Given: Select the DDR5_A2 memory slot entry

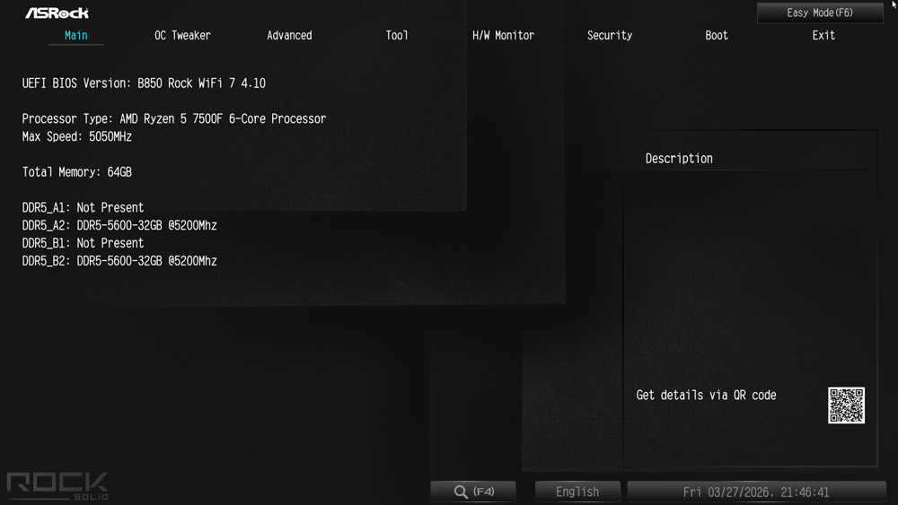Looking at the screenshot, I should click(119, 225).
